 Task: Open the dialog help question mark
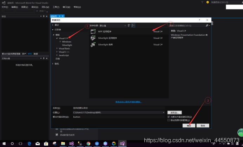click(199, 20)
